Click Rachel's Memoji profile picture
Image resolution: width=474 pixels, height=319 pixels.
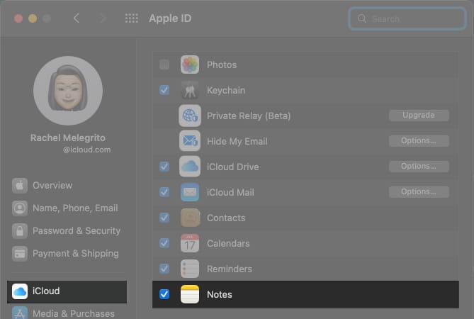(x=68, y=91)
